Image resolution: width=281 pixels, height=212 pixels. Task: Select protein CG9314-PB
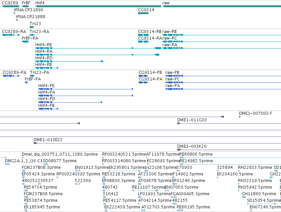tap(143, 76)
